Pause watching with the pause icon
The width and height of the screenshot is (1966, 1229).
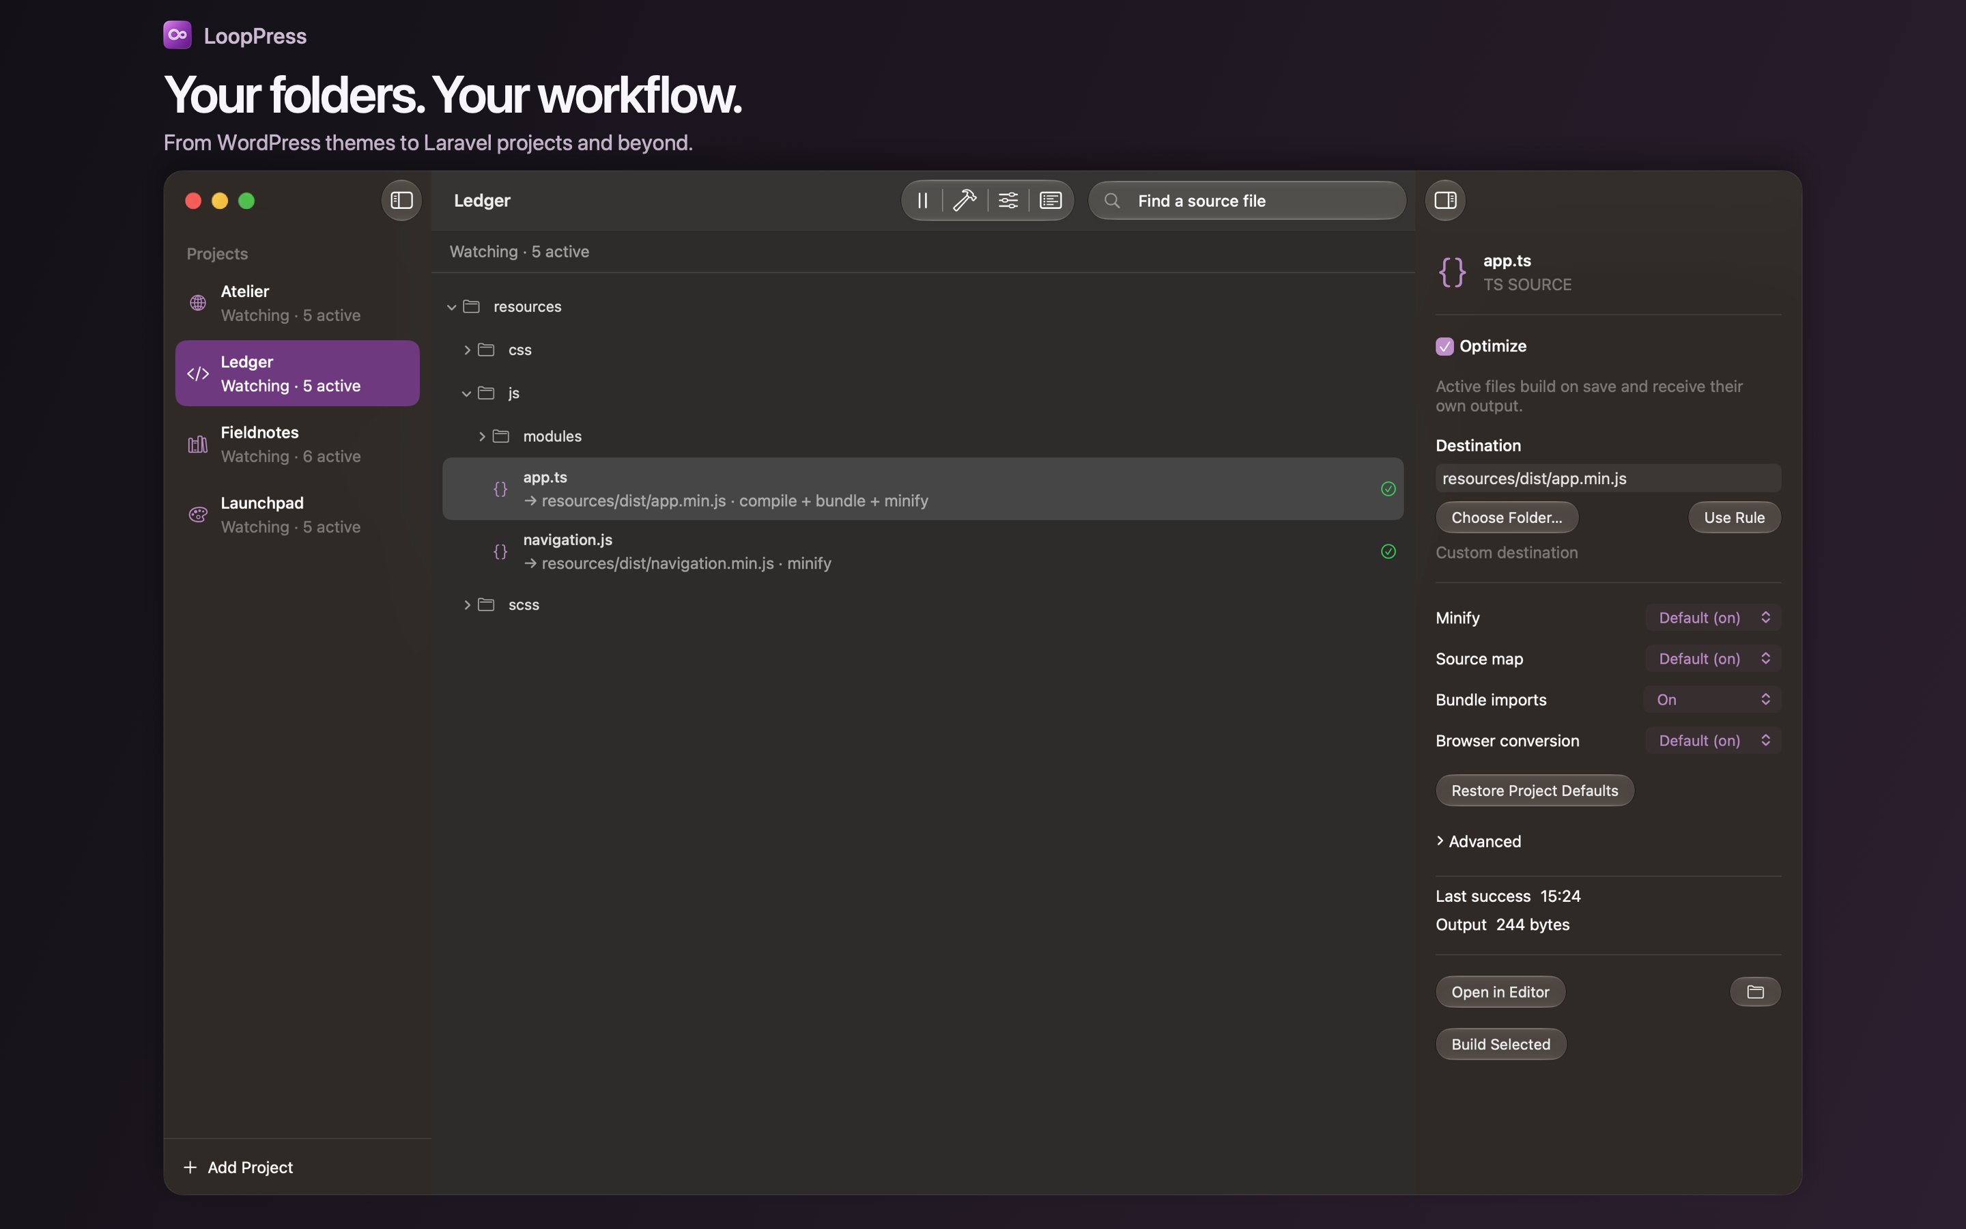pyautogui.click(x=923, y=200)
